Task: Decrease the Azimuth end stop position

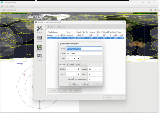Action: click(96, 79)
